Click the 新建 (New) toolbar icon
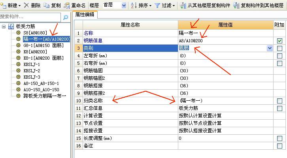287x158 pixels. [x=3, y=6]
